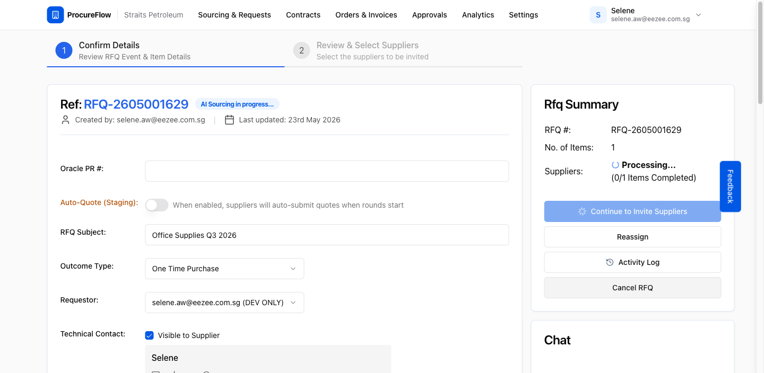
Task: Click the processing spinner beside Suppliers status
Action: point(615,165)
